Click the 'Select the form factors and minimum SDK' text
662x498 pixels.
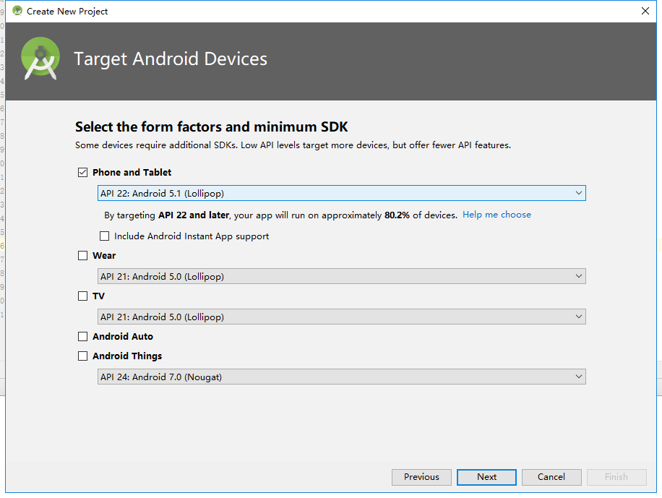pyautogui.click(x=212, y=126)
